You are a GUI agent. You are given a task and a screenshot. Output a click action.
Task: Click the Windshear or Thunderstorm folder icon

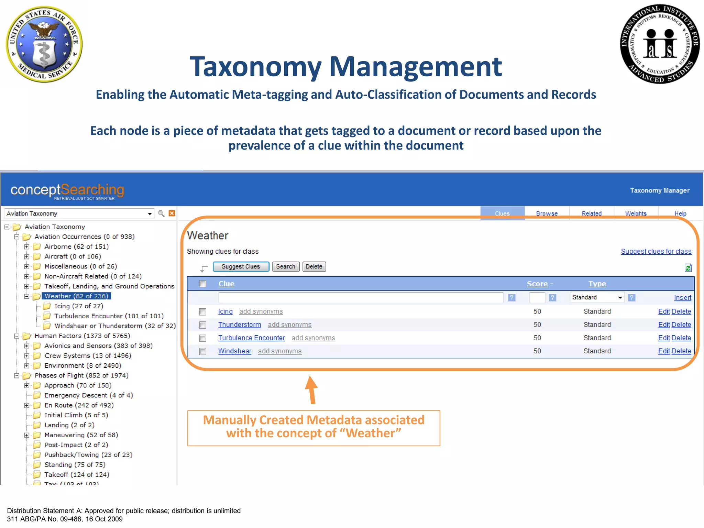tap(47, 326)
